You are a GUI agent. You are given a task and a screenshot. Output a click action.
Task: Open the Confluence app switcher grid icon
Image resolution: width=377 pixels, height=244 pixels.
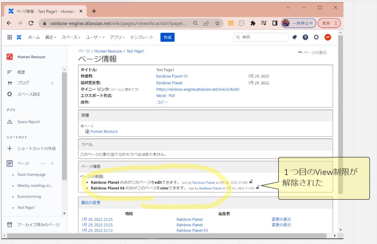[x=10, y=37]
